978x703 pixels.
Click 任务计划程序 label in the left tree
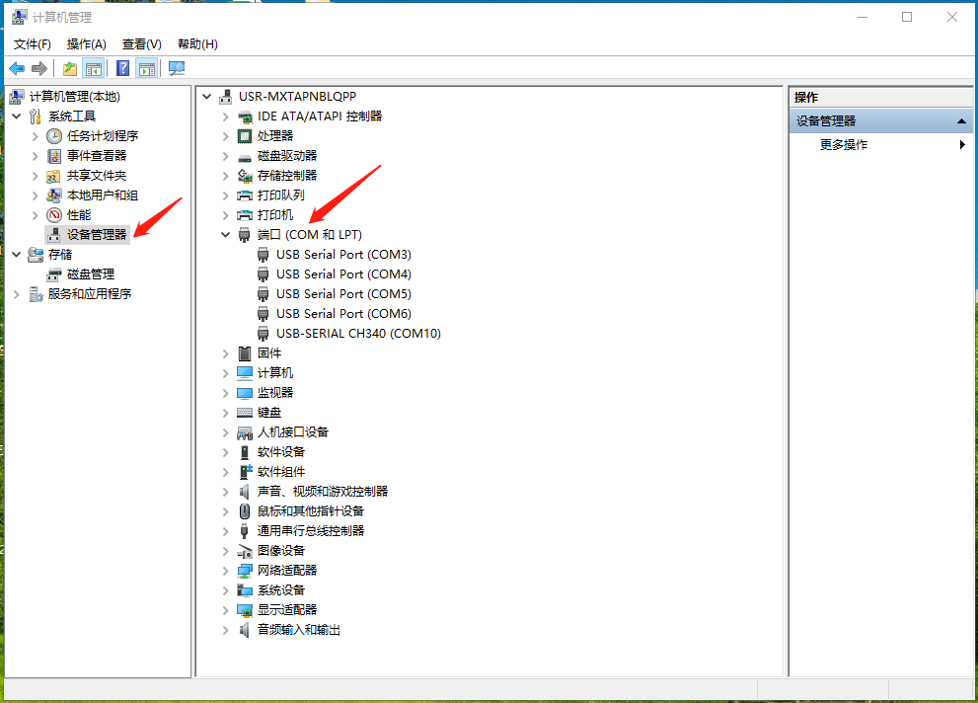(103, 136)
